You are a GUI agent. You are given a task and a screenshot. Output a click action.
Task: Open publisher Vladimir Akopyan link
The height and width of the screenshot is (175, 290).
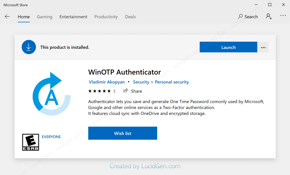[107, 82]
